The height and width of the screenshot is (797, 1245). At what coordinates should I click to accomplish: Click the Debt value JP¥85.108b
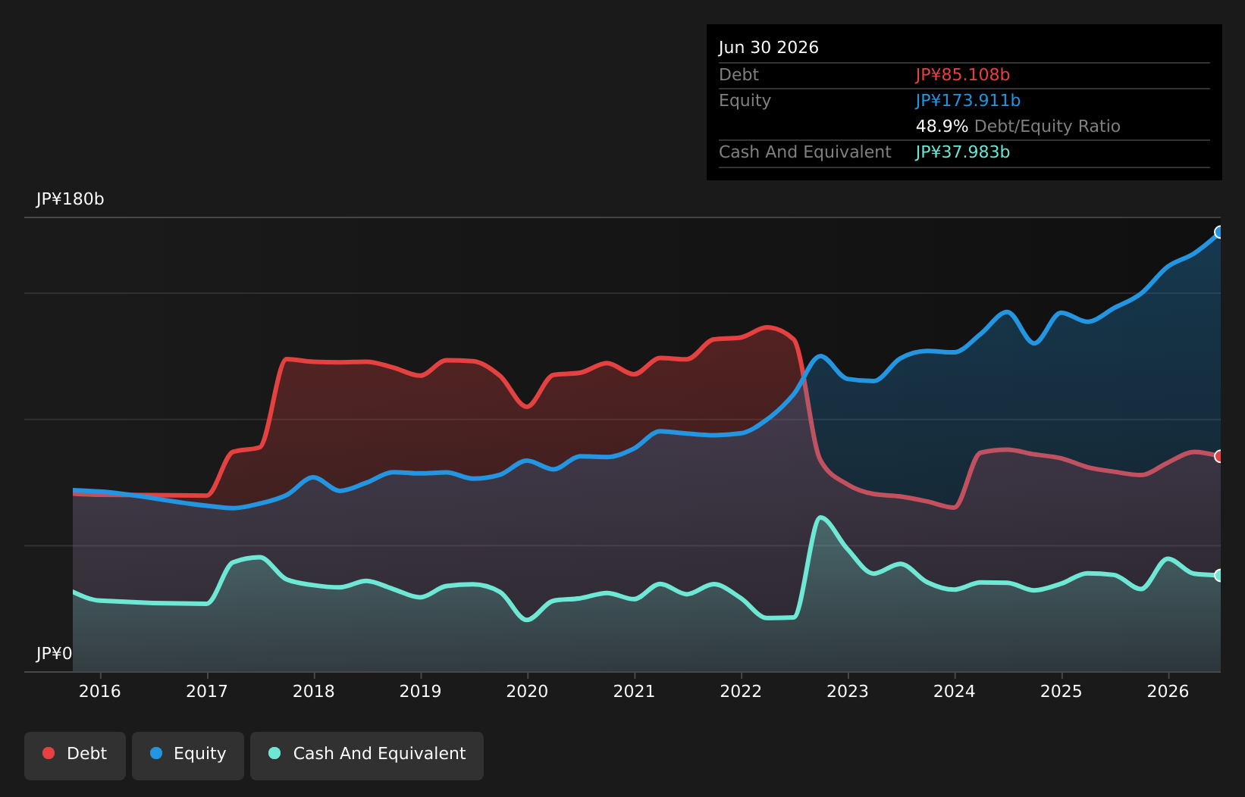point(963,75)
